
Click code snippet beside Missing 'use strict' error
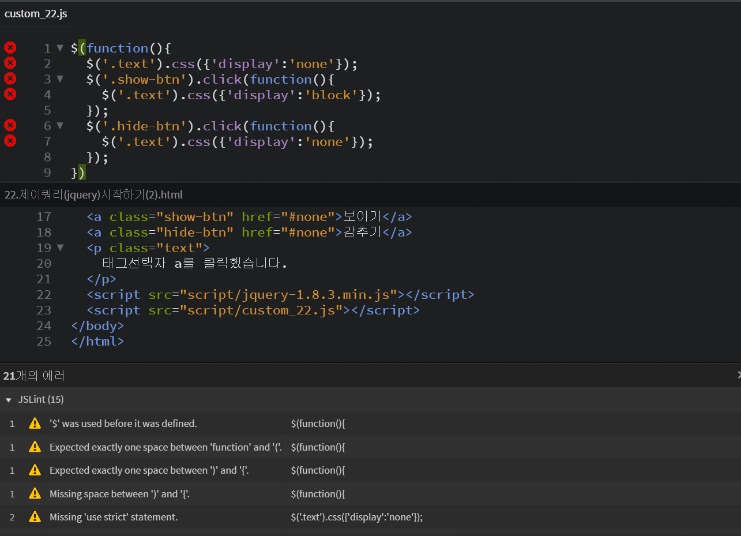point(357,517)
